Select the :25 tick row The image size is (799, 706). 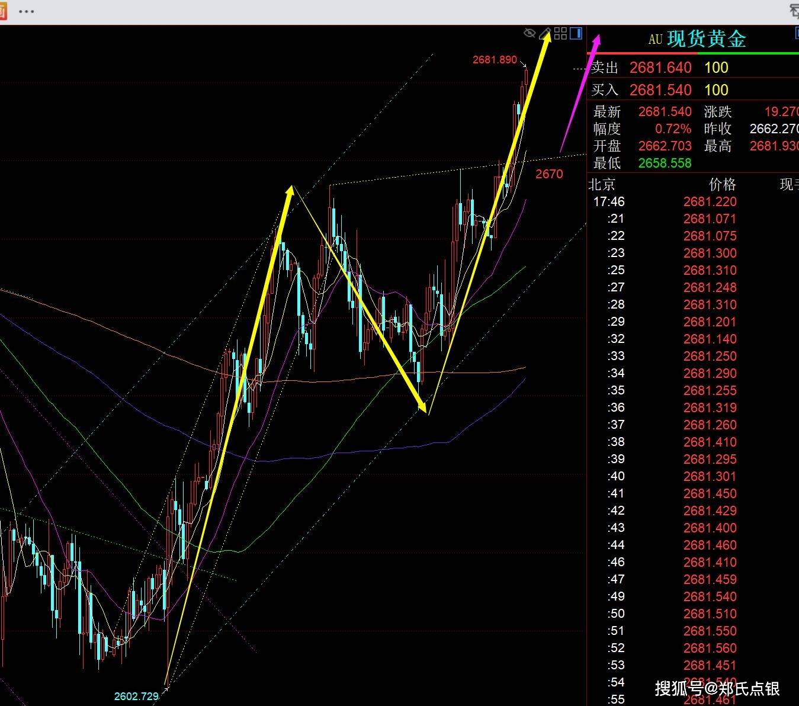(693, 270)
